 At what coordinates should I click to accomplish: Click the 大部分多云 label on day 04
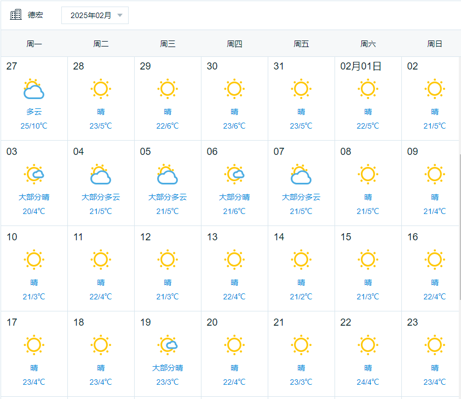click(101, 197)
